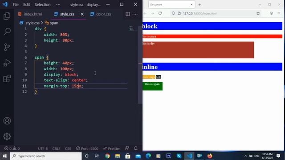This screenshot has height=160, width=285.
Task: Open the Manage gear in VS Code
Action: coord(7,136)
